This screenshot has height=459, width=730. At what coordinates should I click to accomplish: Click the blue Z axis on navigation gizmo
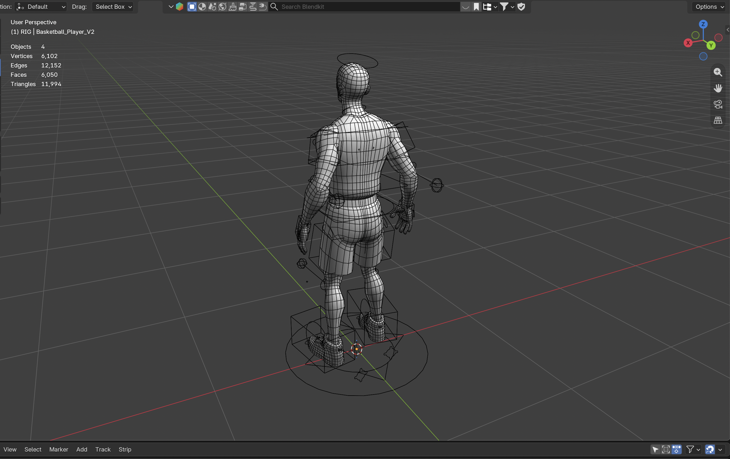703,24
